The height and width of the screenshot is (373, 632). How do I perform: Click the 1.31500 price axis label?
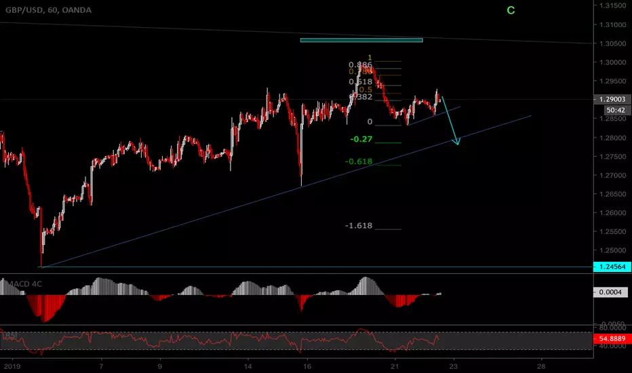[x=612, y=5]
